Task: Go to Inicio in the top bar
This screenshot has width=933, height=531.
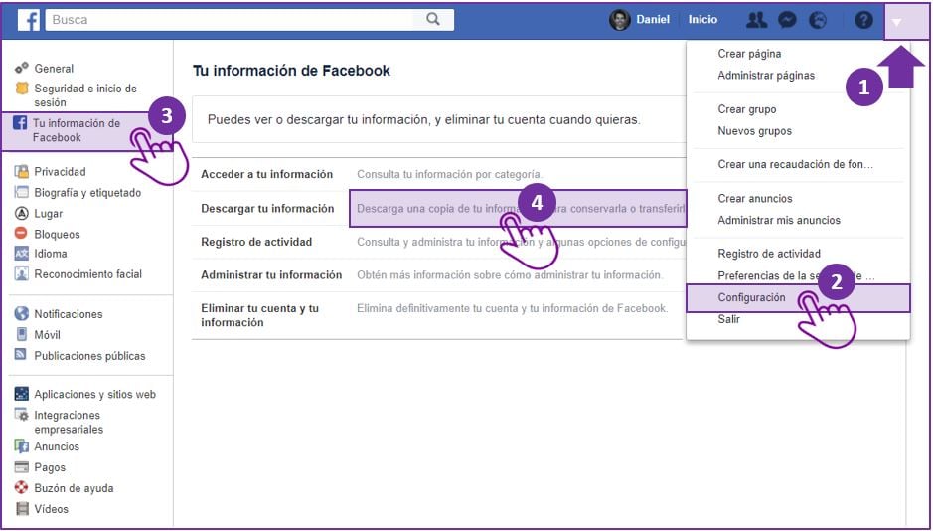Action: click(702, 20)
